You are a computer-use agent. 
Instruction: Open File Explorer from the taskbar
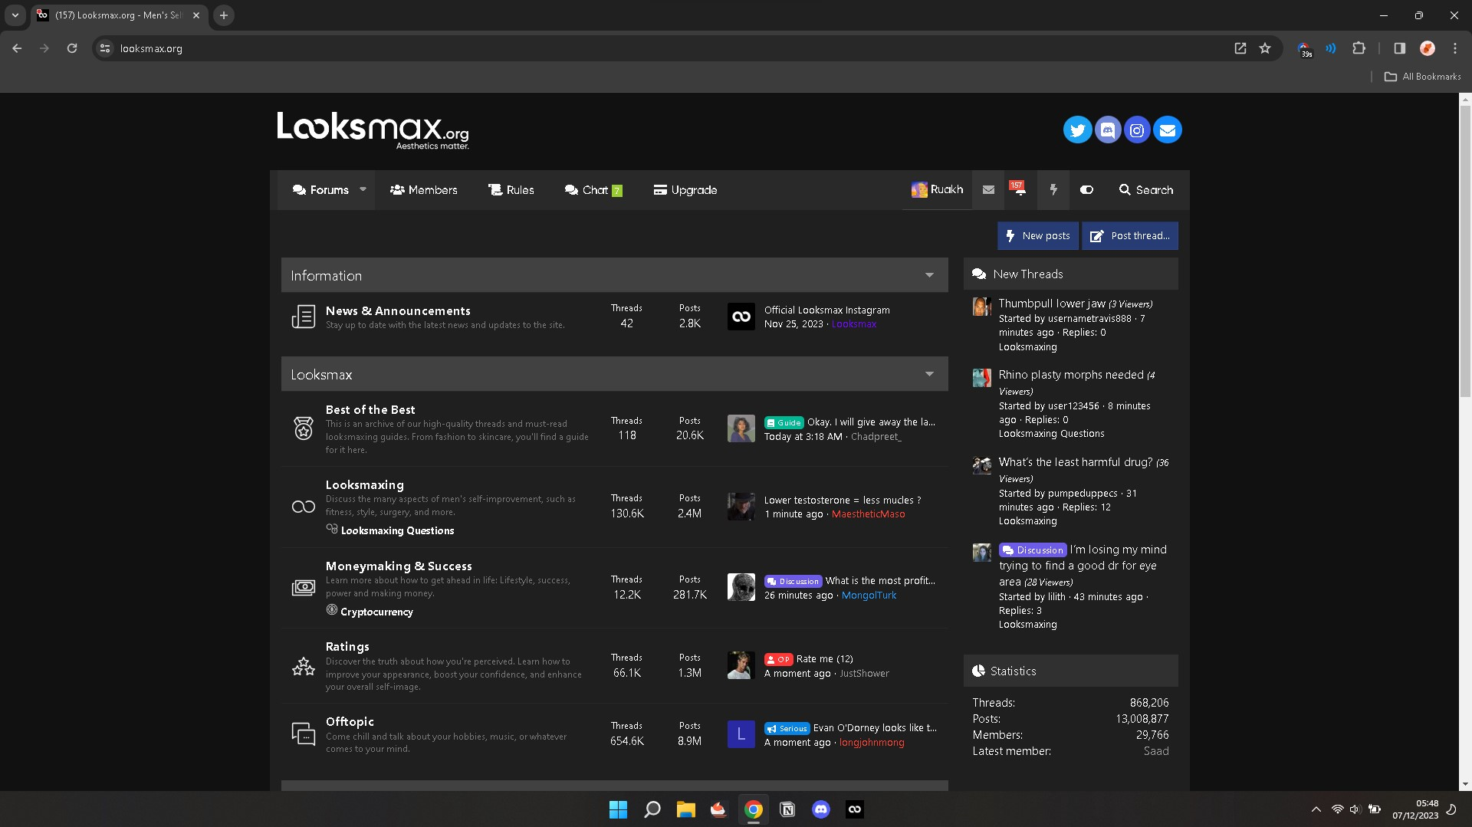coord(685,809)
